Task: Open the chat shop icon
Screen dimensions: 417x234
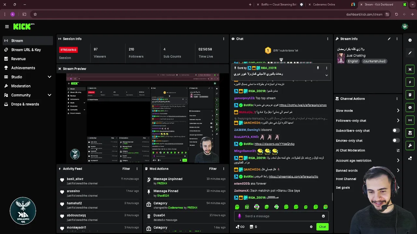Action: [252, 227]
